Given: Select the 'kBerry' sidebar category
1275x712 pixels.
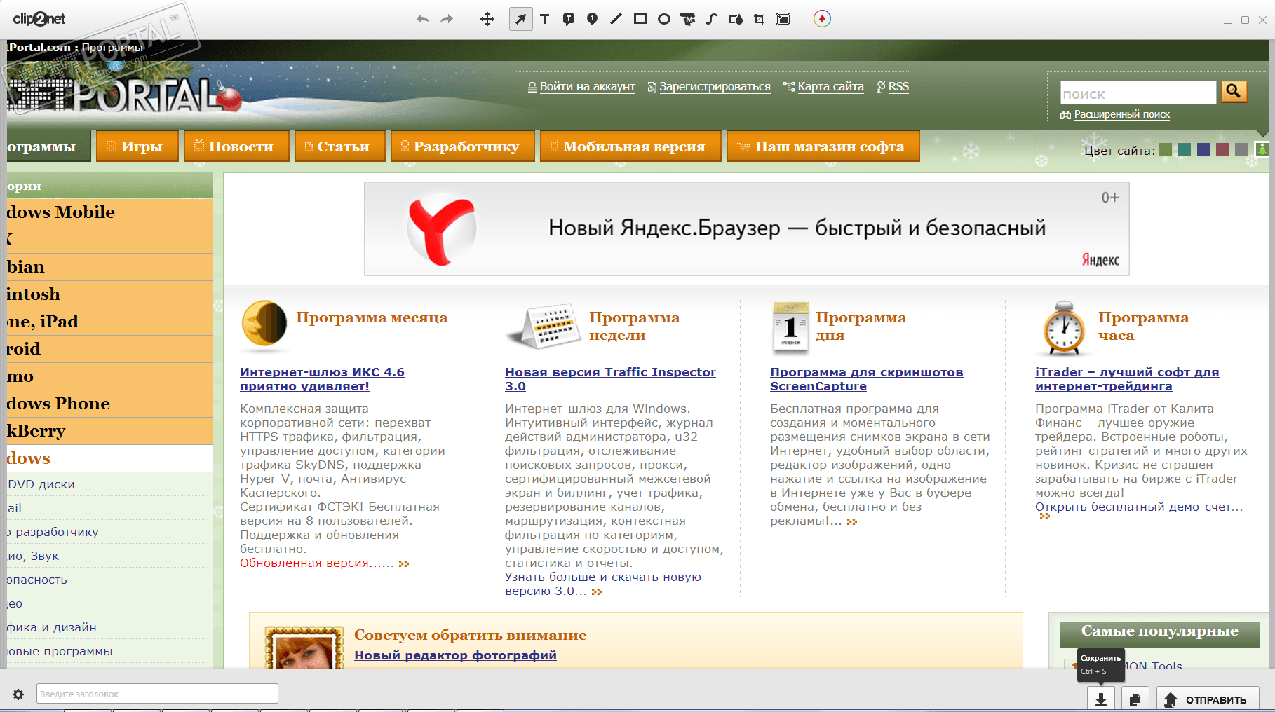Looking at the screenshot, I should (x=109, y=431).
